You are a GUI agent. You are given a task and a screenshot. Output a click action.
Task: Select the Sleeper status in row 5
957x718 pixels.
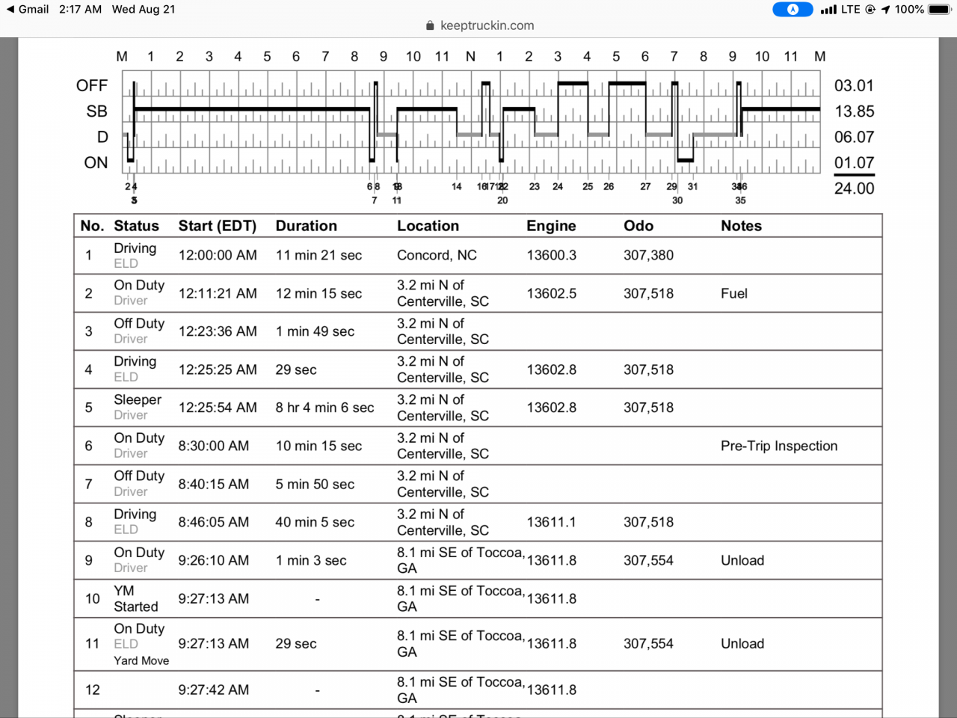click(138, 400)
